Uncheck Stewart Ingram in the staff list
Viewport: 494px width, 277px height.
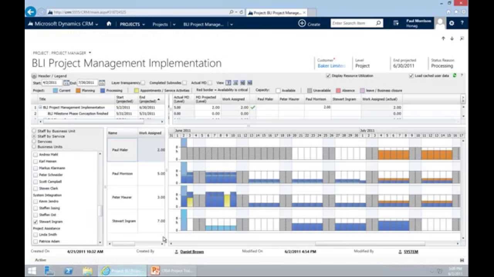click(36, 222)
